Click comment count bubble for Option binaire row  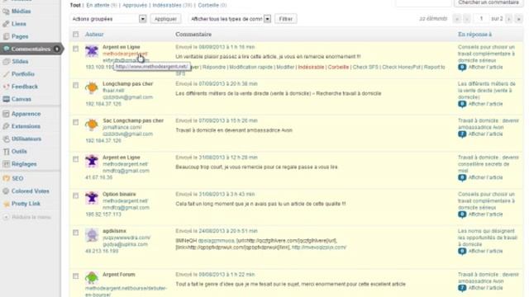pos(462,214)
